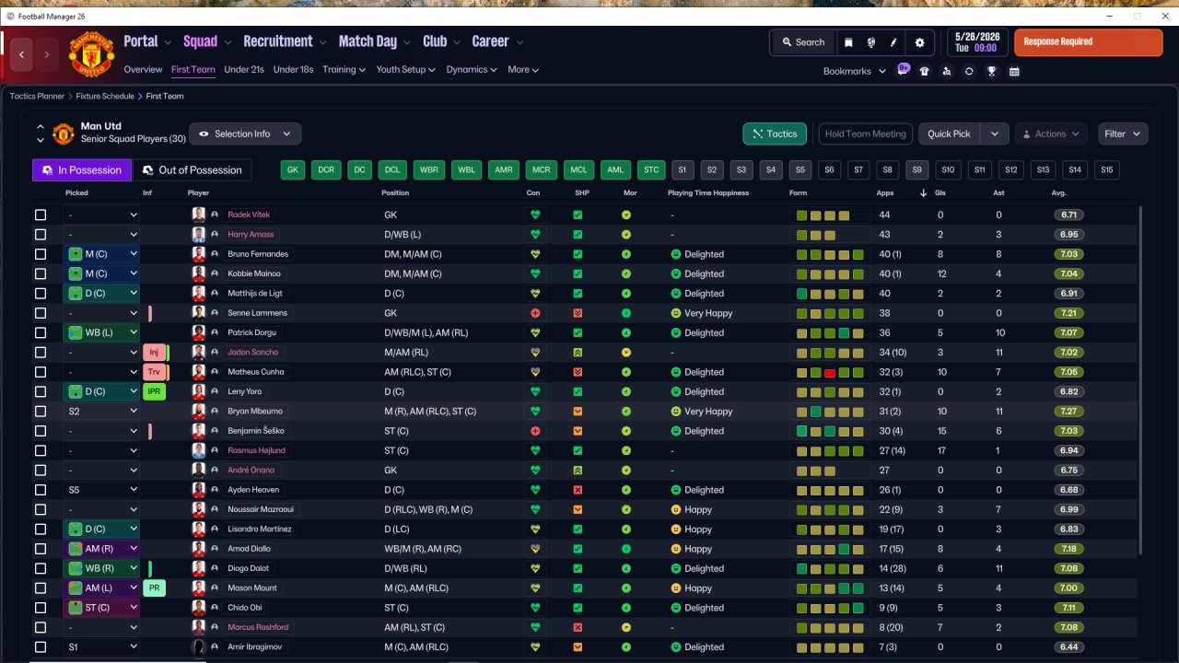
Task: Click the morale icon for Jadon Sancho
Action: pyautogui.click(x=626, y=353)
